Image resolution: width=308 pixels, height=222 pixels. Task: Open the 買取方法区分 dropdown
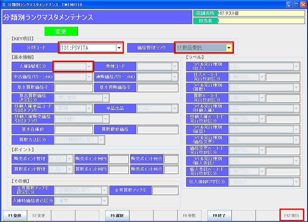(79, 140)
